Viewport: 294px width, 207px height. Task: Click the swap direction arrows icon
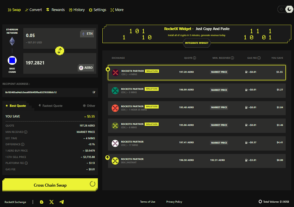[60, 51]
